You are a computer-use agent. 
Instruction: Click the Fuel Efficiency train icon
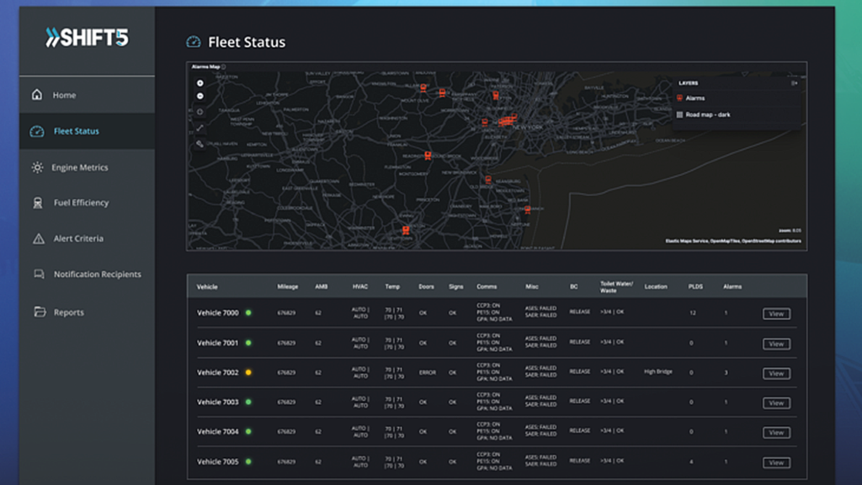click(38, 203)
